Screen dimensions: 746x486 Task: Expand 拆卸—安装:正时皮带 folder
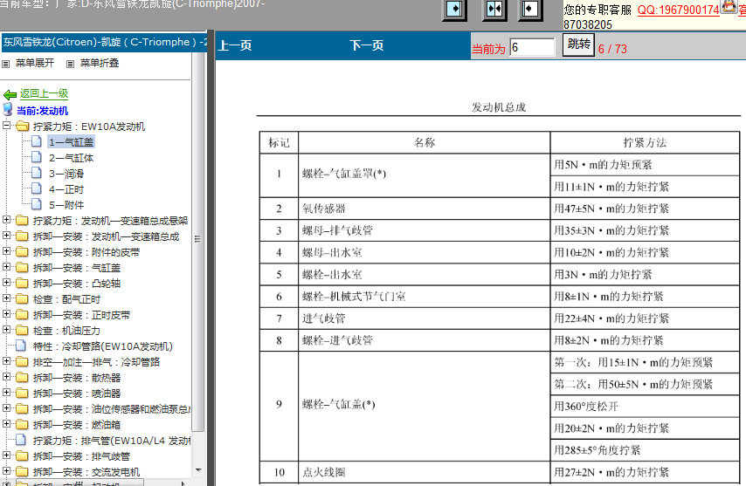coord(6,314)
